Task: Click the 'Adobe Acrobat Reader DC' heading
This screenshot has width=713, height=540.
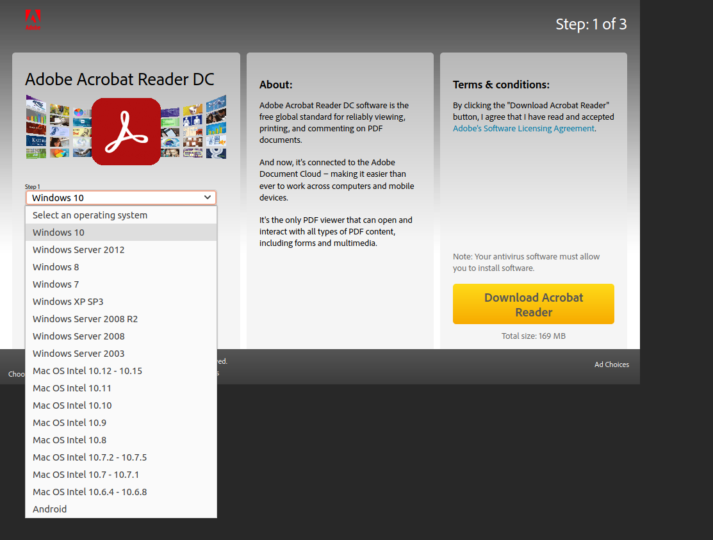Action: tap(120, 79)
